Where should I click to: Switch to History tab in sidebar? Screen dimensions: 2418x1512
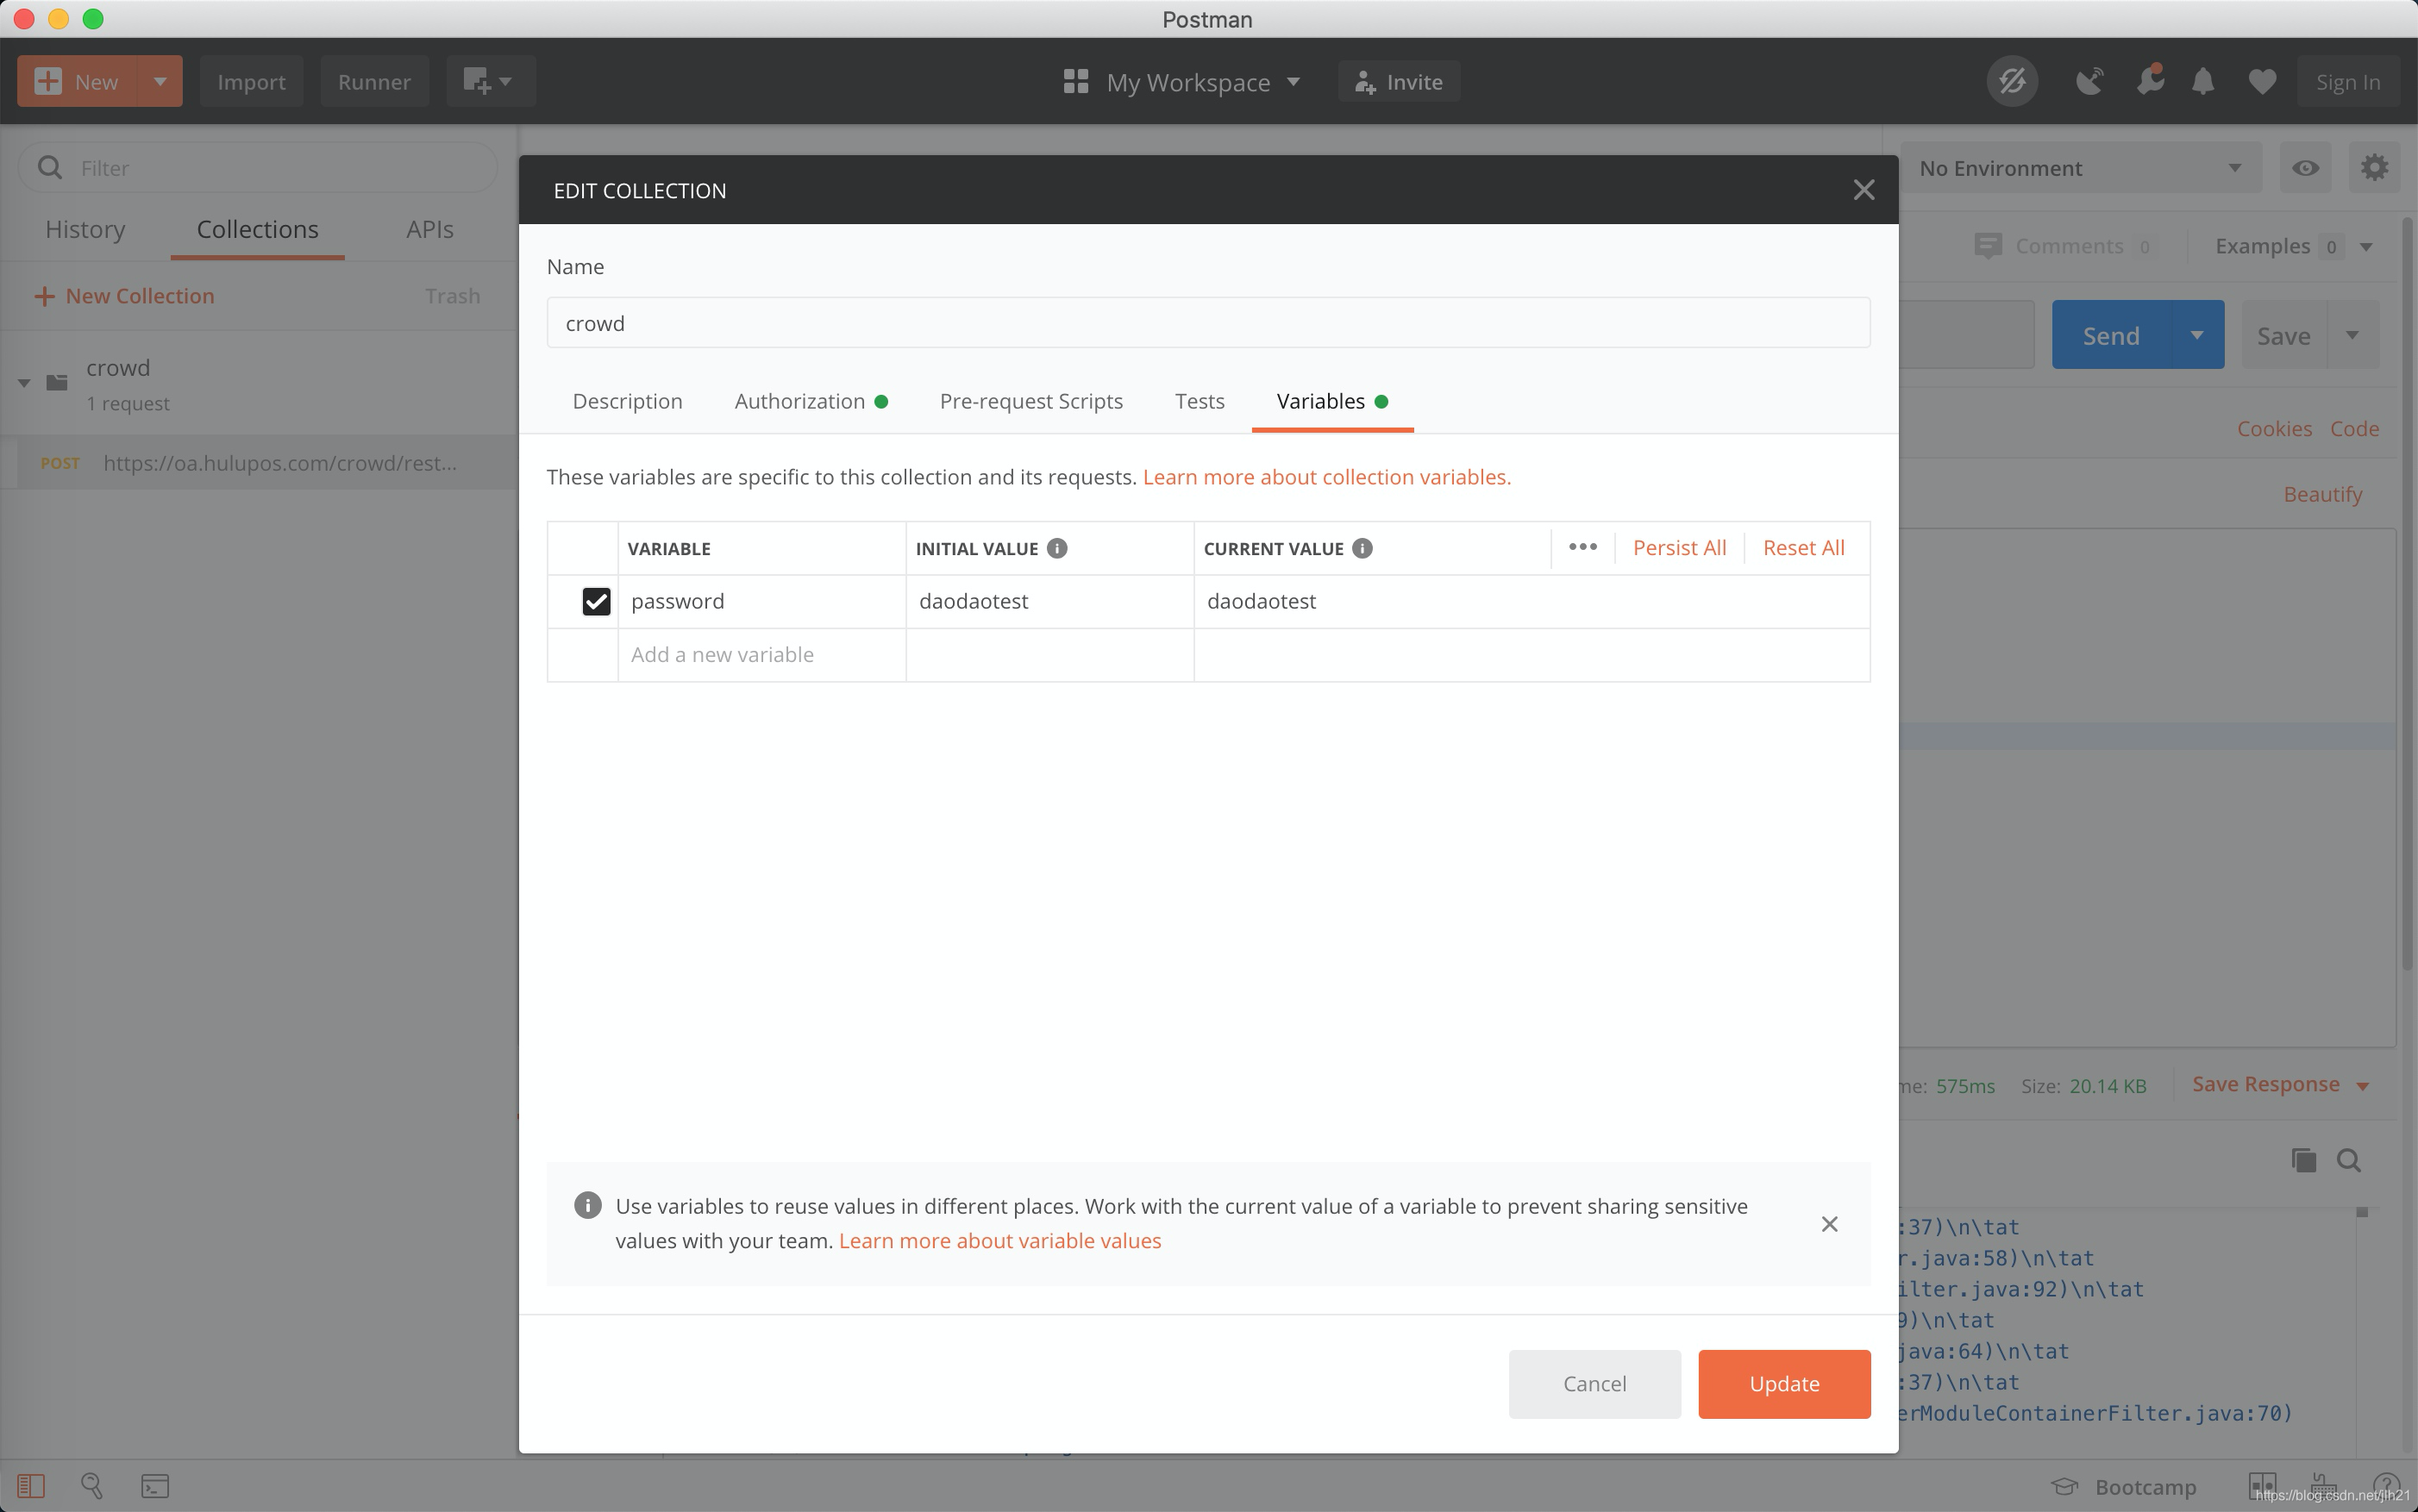point(85,229)
